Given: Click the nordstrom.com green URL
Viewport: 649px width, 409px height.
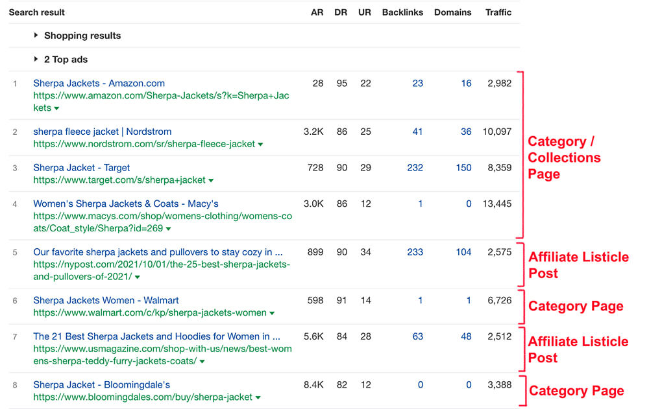Looking at the screenshot, I should pyautogui.click(x=144, y=144).
